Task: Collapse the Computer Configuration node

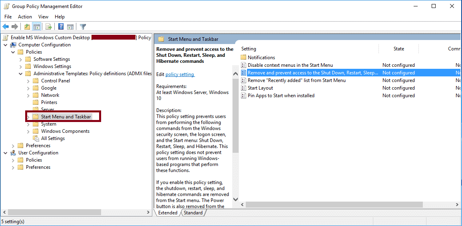Action: pyautogui.click(x=6, y=45)
